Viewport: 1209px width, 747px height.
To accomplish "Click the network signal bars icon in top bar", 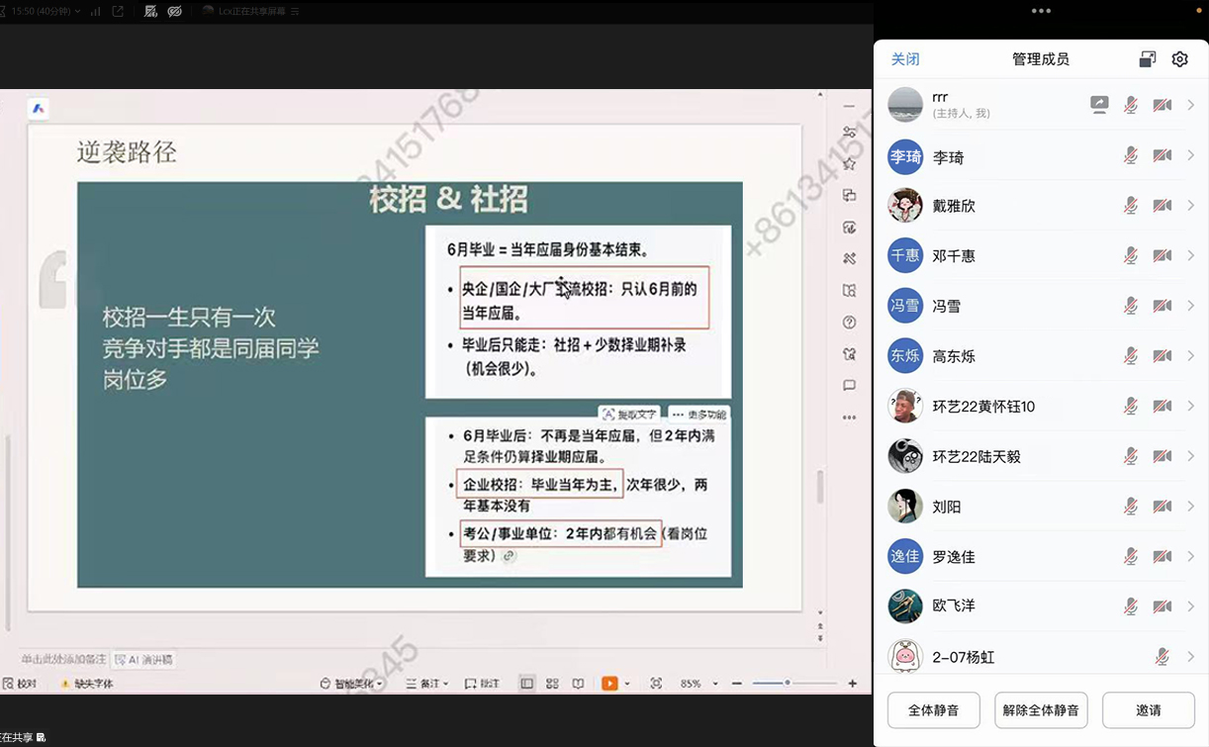I will (96, 12).
